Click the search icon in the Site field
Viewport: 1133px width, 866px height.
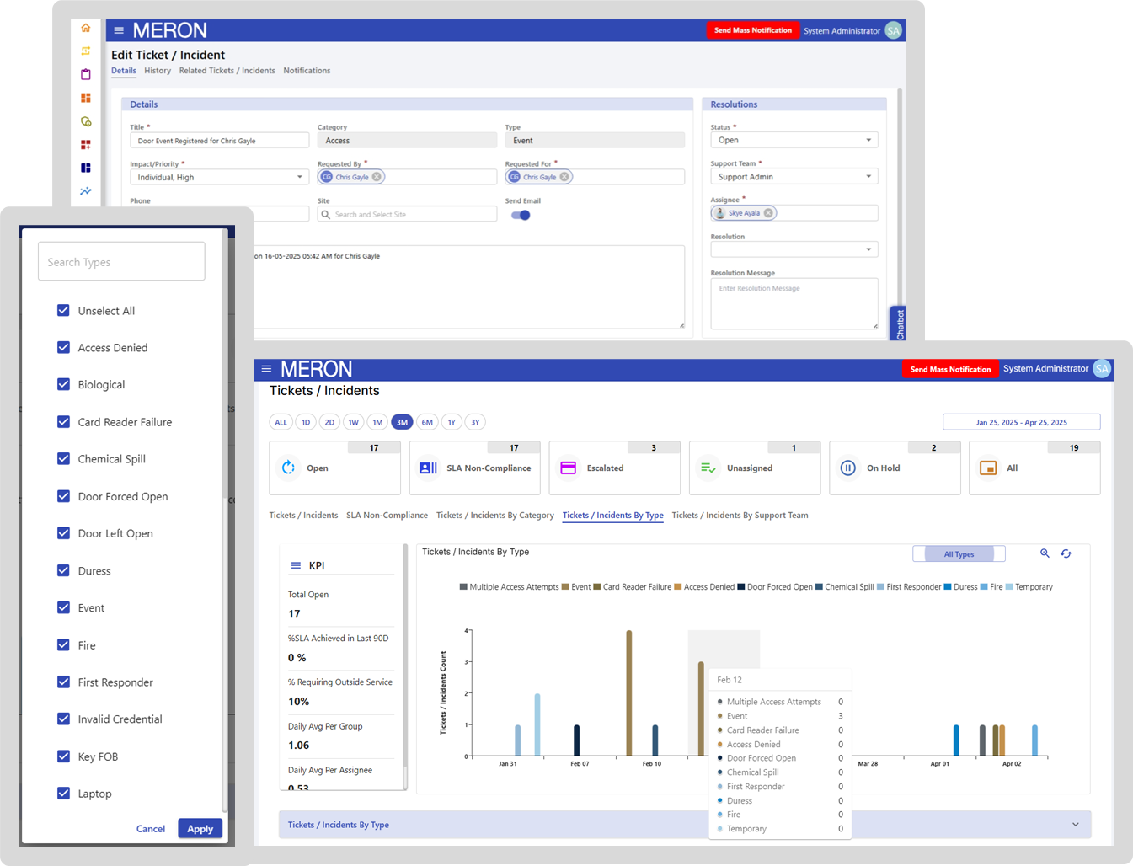(326, 215)
